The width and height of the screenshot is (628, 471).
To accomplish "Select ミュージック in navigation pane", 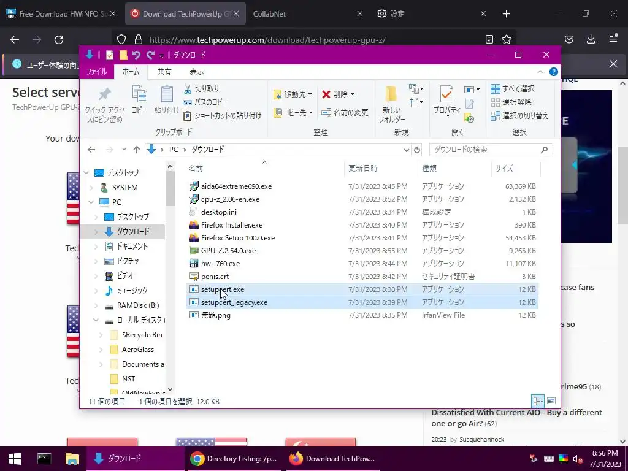I will tap(126, 291).
